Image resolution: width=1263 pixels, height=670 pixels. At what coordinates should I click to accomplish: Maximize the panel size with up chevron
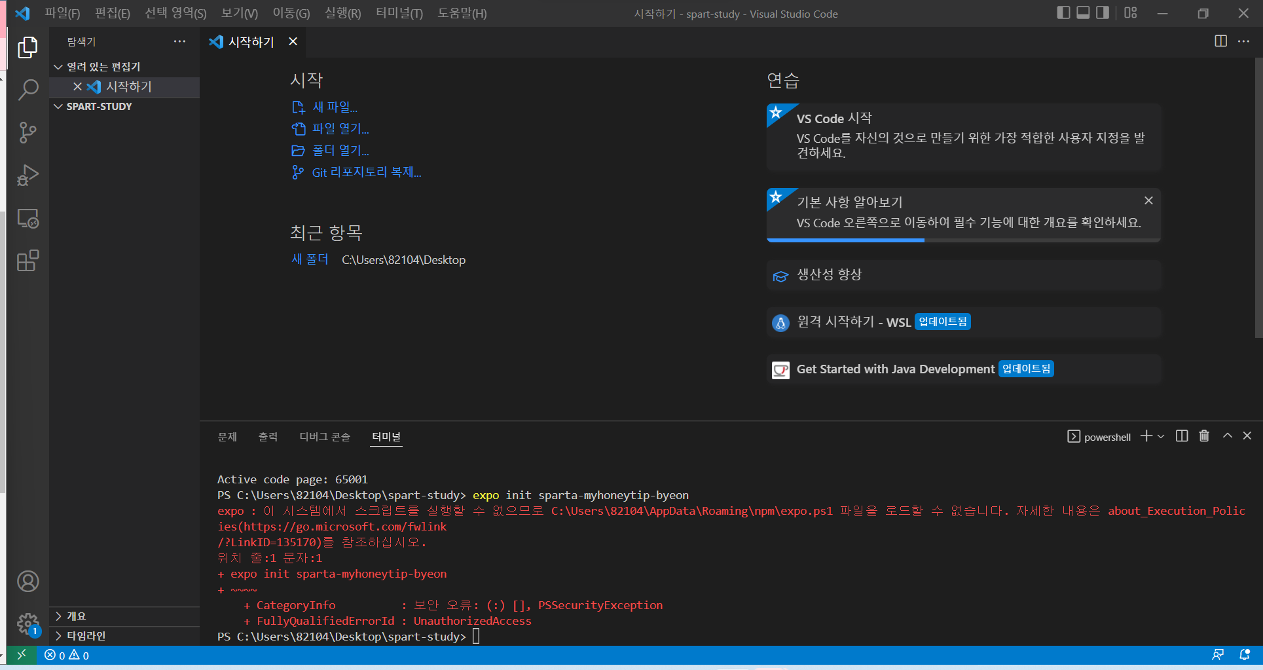tap(1228, 436)
